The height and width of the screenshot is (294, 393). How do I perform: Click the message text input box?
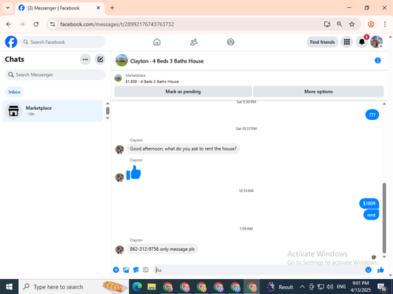click(x=258, y=270)
